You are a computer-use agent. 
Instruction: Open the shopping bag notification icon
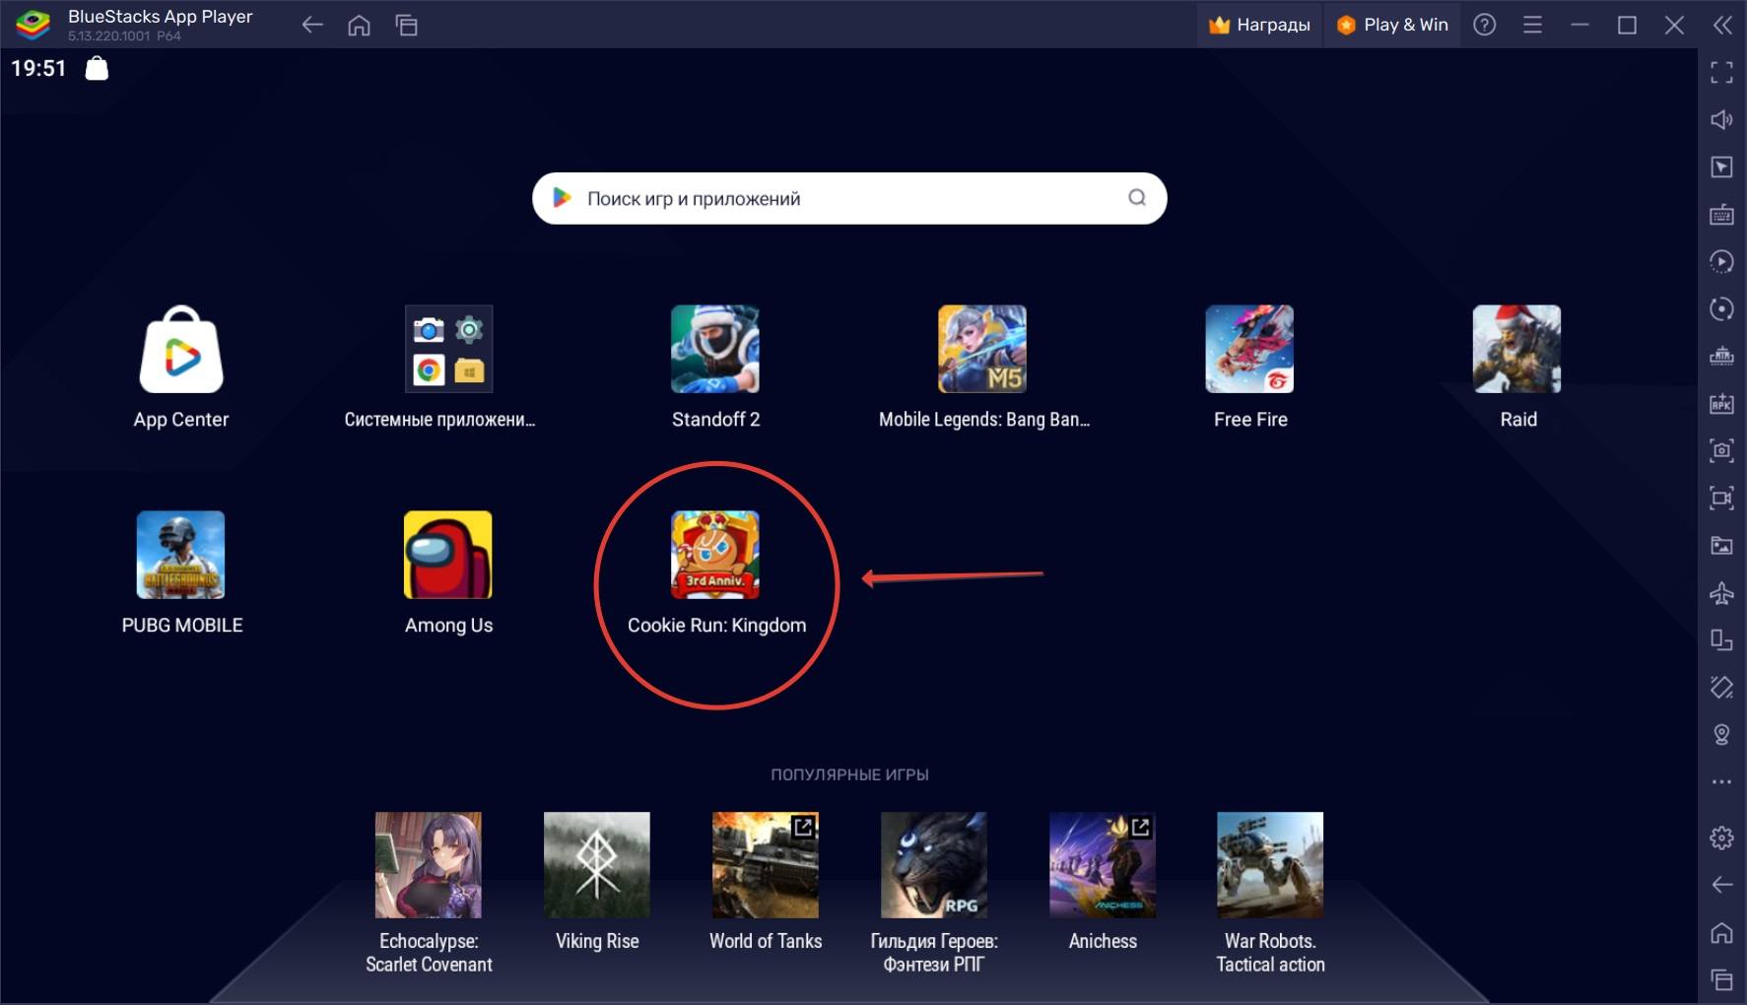(97, 68)
